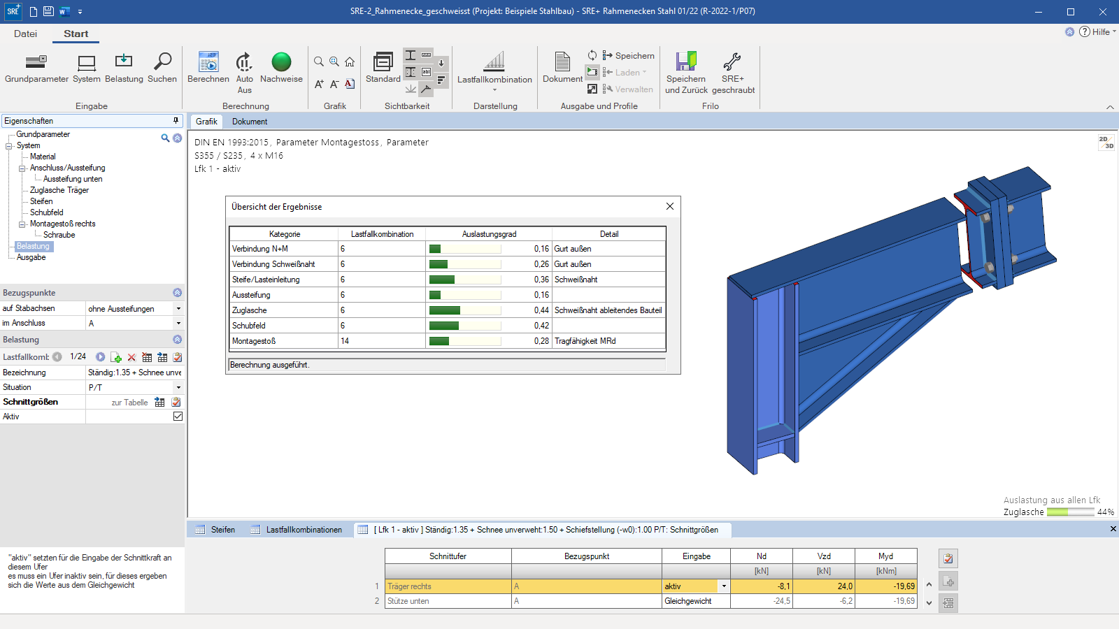Toggle the dashed profile visibility icon
The height and width of the screenshot is (629, 1119).
pos(411,72)
